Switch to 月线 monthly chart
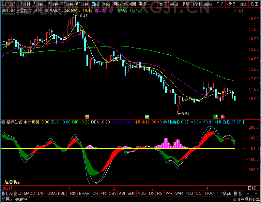Image resolution: width=261 pixels, height=203 pixels. coord(117,4)
